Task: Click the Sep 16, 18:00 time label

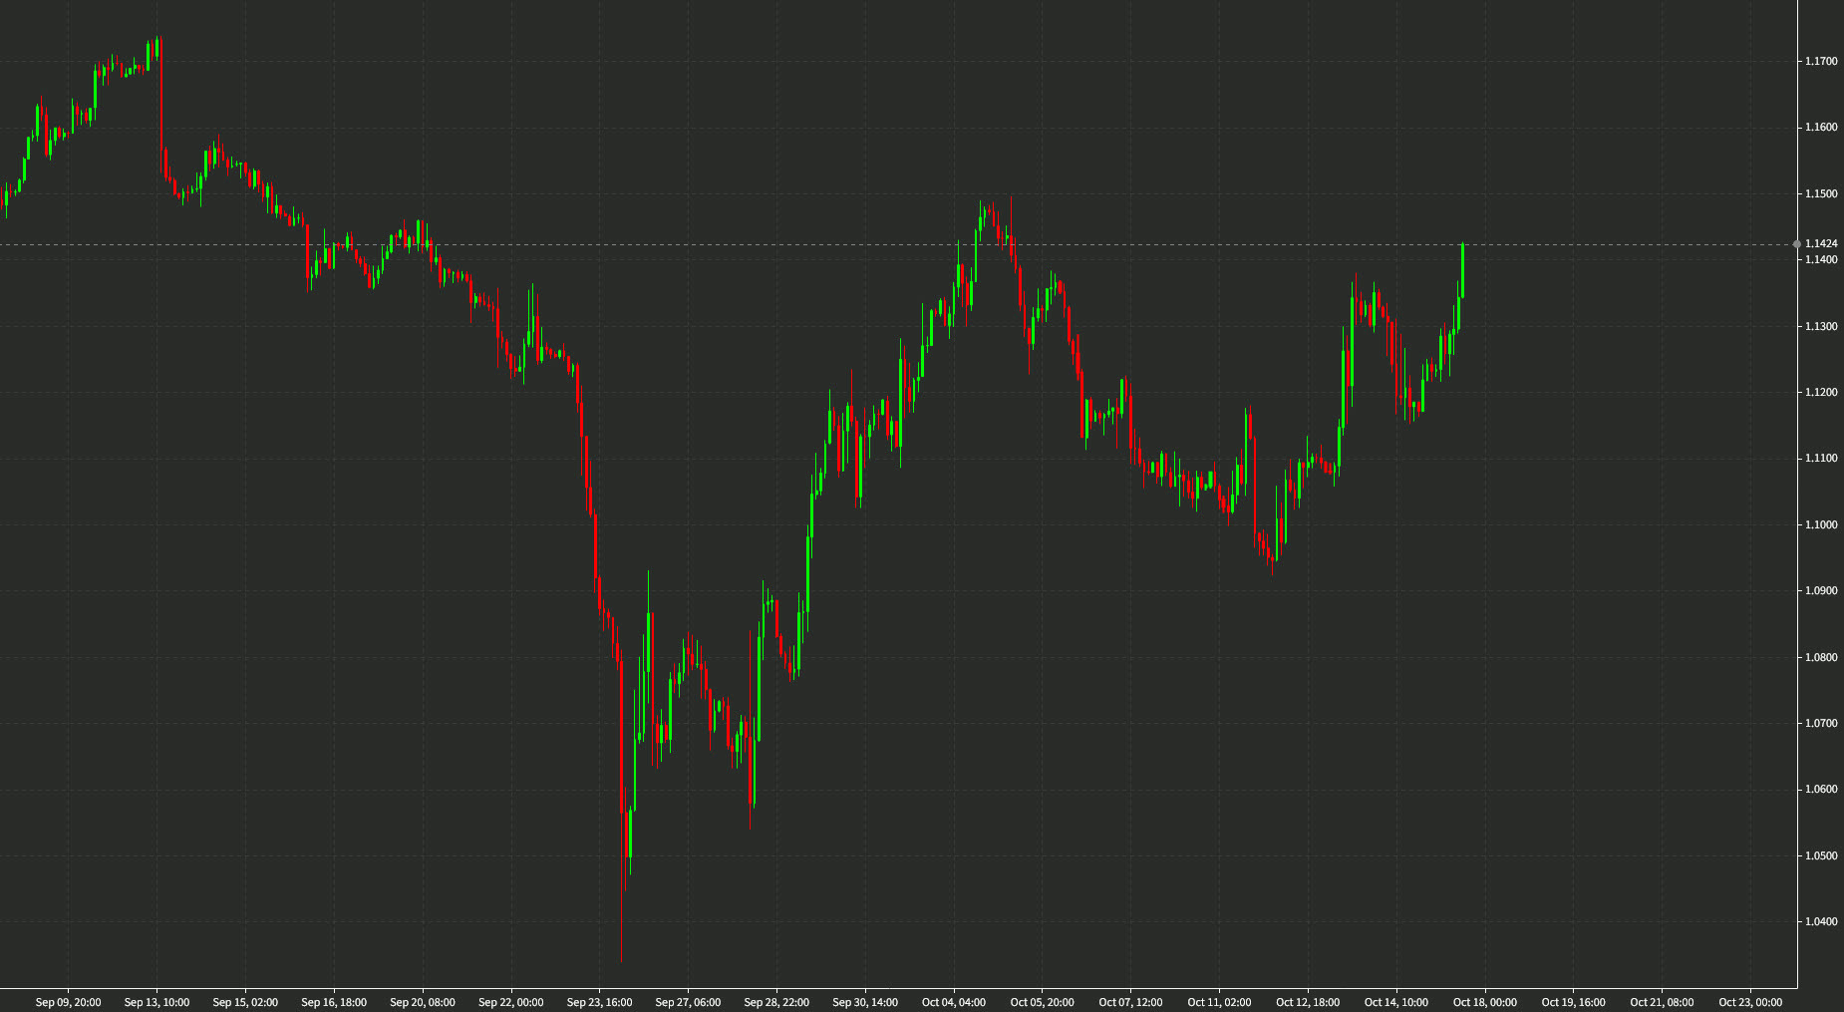Action: [334, 1002]
